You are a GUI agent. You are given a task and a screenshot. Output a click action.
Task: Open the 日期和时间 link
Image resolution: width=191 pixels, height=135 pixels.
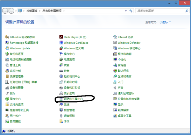point(70,82)
